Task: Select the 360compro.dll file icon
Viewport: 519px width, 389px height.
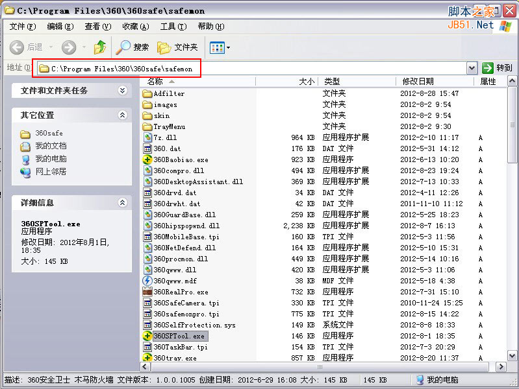Action: click(147, 171)
